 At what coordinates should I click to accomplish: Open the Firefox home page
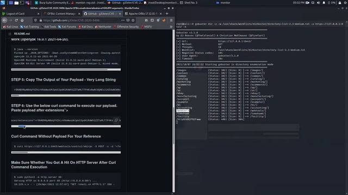point(22,20)
